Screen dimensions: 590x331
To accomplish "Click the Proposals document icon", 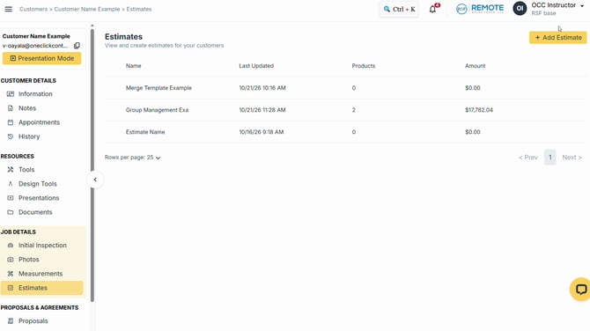I will pos(11,320).
